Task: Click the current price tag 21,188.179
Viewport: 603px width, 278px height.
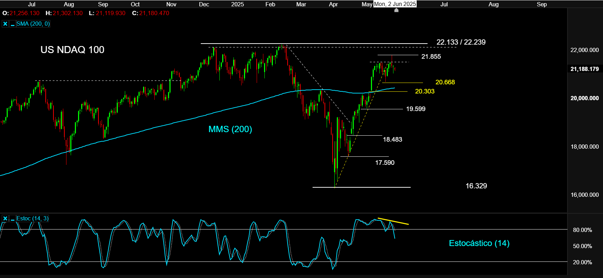Action: (584, 69)
